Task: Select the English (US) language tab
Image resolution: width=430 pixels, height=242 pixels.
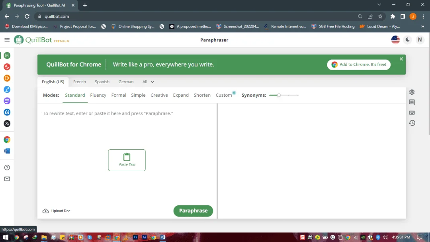Action: 53,82
